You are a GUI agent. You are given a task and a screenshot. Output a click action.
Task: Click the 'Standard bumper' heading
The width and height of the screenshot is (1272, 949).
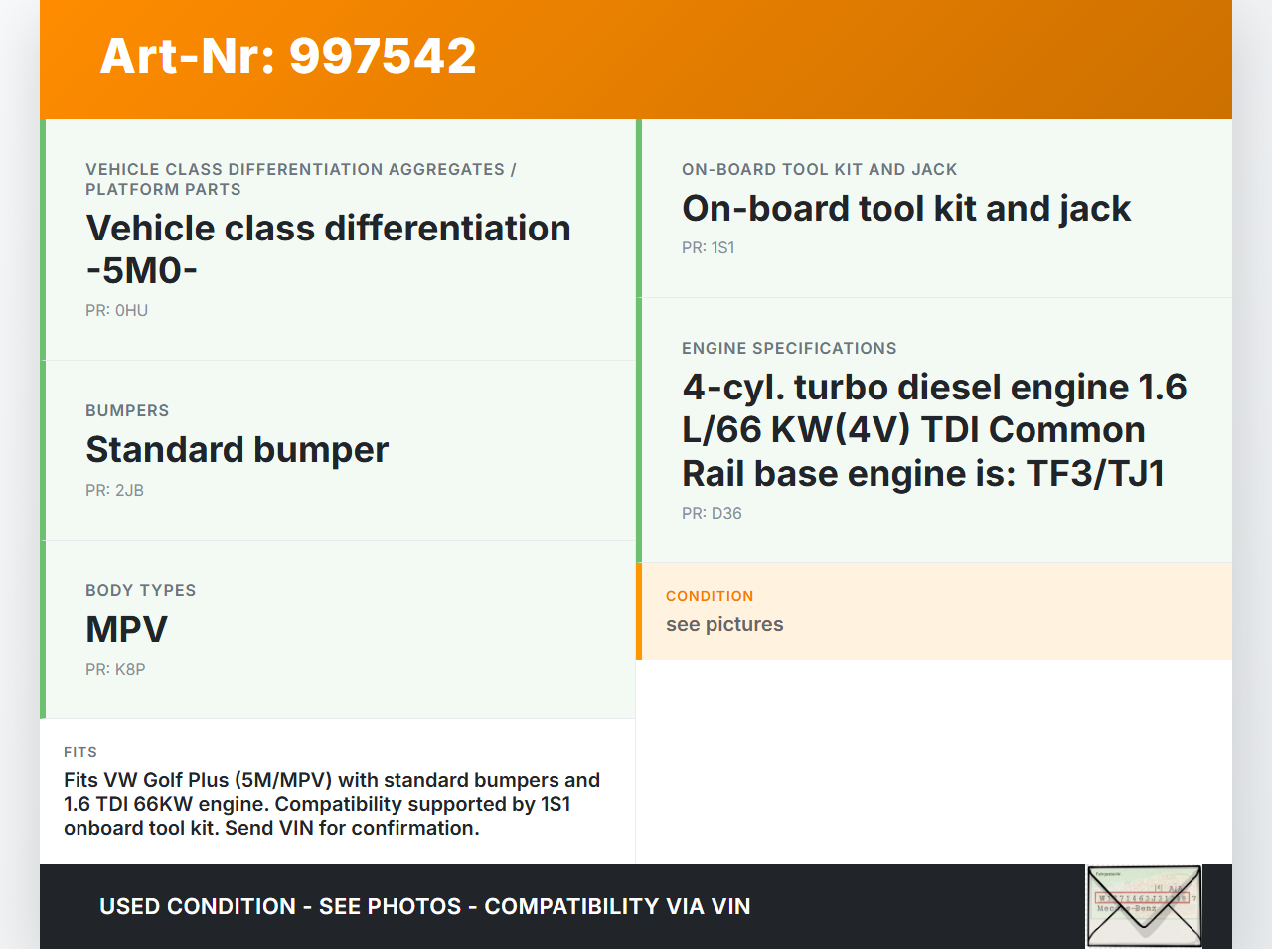pyautogui.click(x=237, y=450)
